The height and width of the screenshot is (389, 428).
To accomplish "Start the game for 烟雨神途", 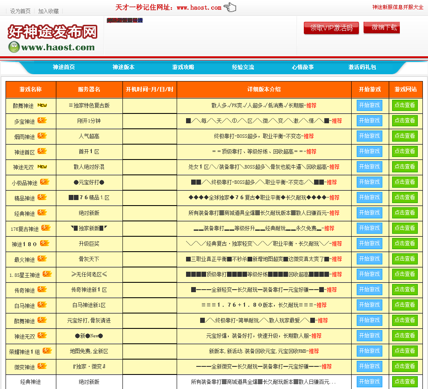I will [369, 136].
